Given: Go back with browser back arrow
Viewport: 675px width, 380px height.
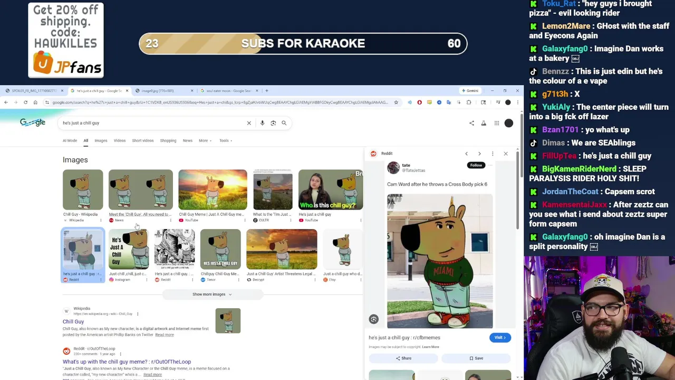Looking at the screenshot, I should pos(6,102).
